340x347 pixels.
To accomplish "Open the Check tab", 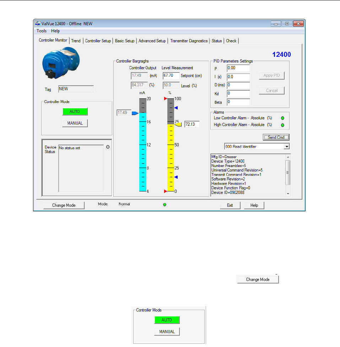I will click(x=231, y=41).
